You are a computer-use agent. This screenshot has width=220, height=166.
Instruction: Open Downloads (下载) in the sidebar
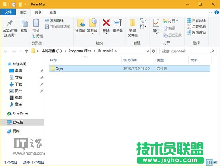click(x=15, y=84)
